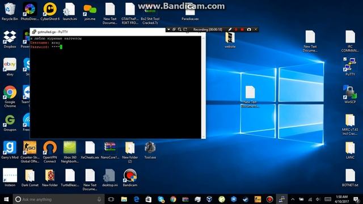Select Counter-Strike Global Offensive desktop icon
The width and height of the screenshot is (363, 204).
click(x=30, y=152)
